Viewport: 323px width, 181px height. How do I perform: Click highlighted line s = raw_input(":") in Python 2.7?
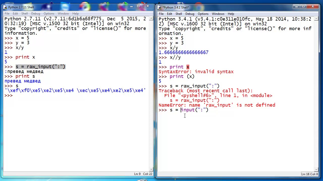point(40,67)
